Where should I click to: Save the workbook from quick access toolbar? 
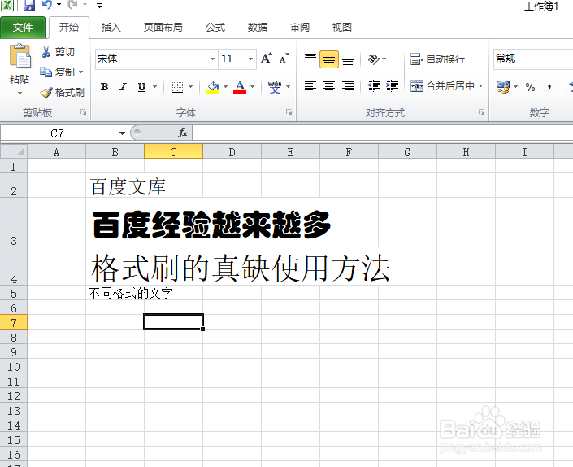[x=29, y=5]
